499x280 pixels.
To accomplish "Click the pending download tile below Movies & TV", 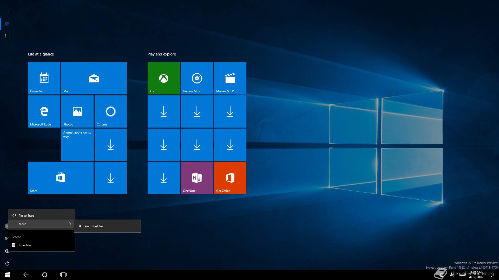I will pyautogui.click(x=230, y=111).
